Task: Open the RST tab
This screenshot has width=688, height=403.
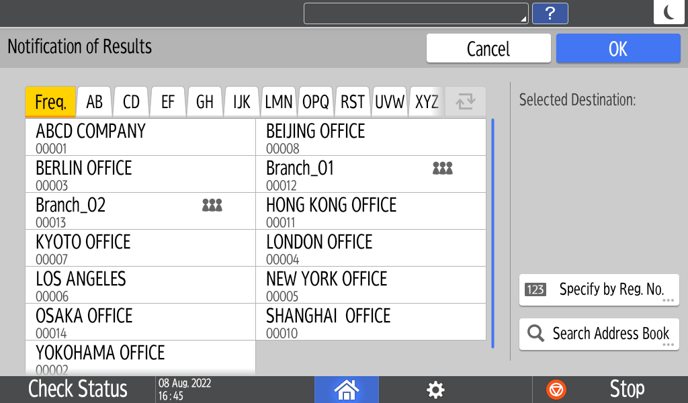Action: 352,102
